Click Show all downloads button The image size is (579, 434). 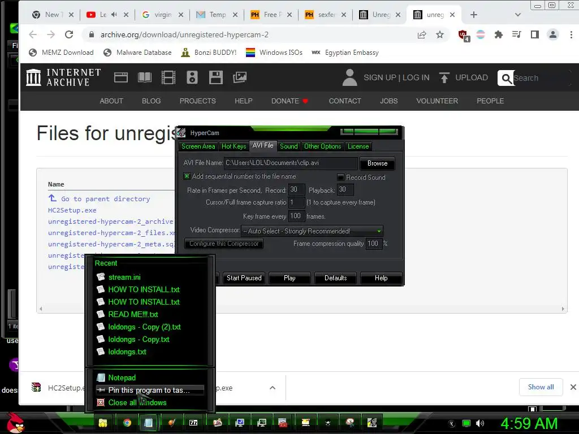click(541, 387)
